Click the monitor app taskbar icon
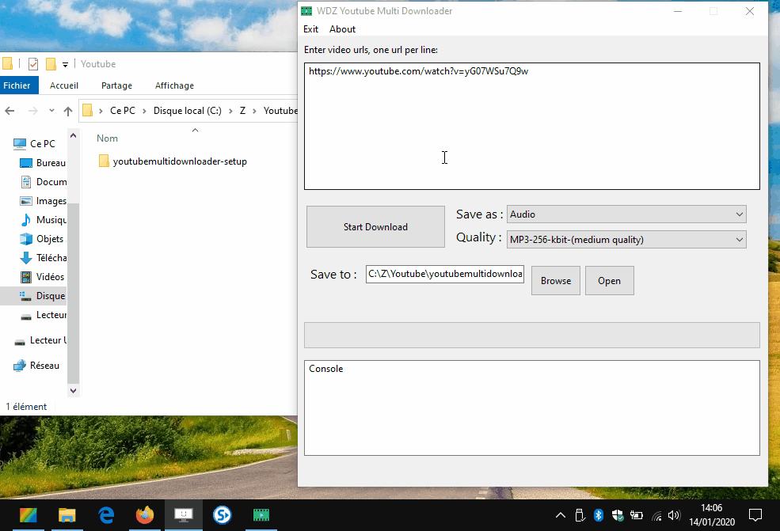The height and width of the screenshot is (531, 780). pos(184,515)
